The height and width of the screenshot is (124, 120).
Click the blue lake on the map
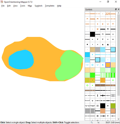coord(21,59)
